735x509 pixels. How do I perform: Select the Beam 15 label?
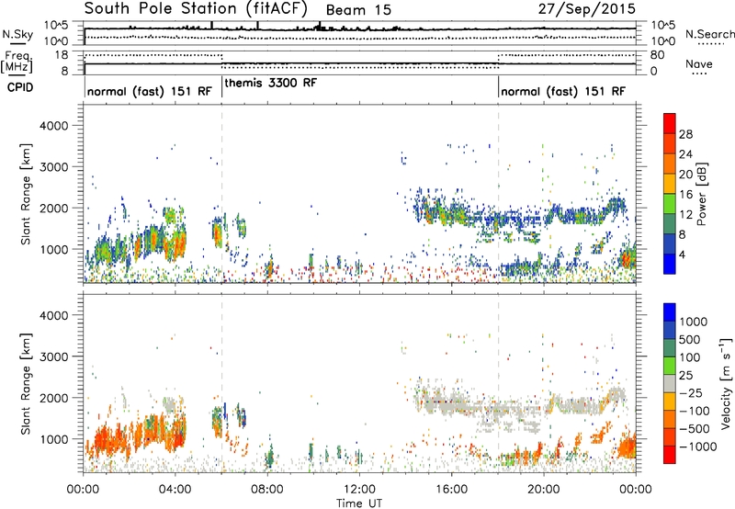click(358, 10)
